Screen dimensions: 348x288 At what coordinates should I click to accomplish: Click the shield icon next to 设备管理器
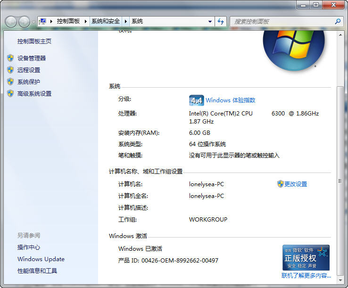(x=10, y=58)
